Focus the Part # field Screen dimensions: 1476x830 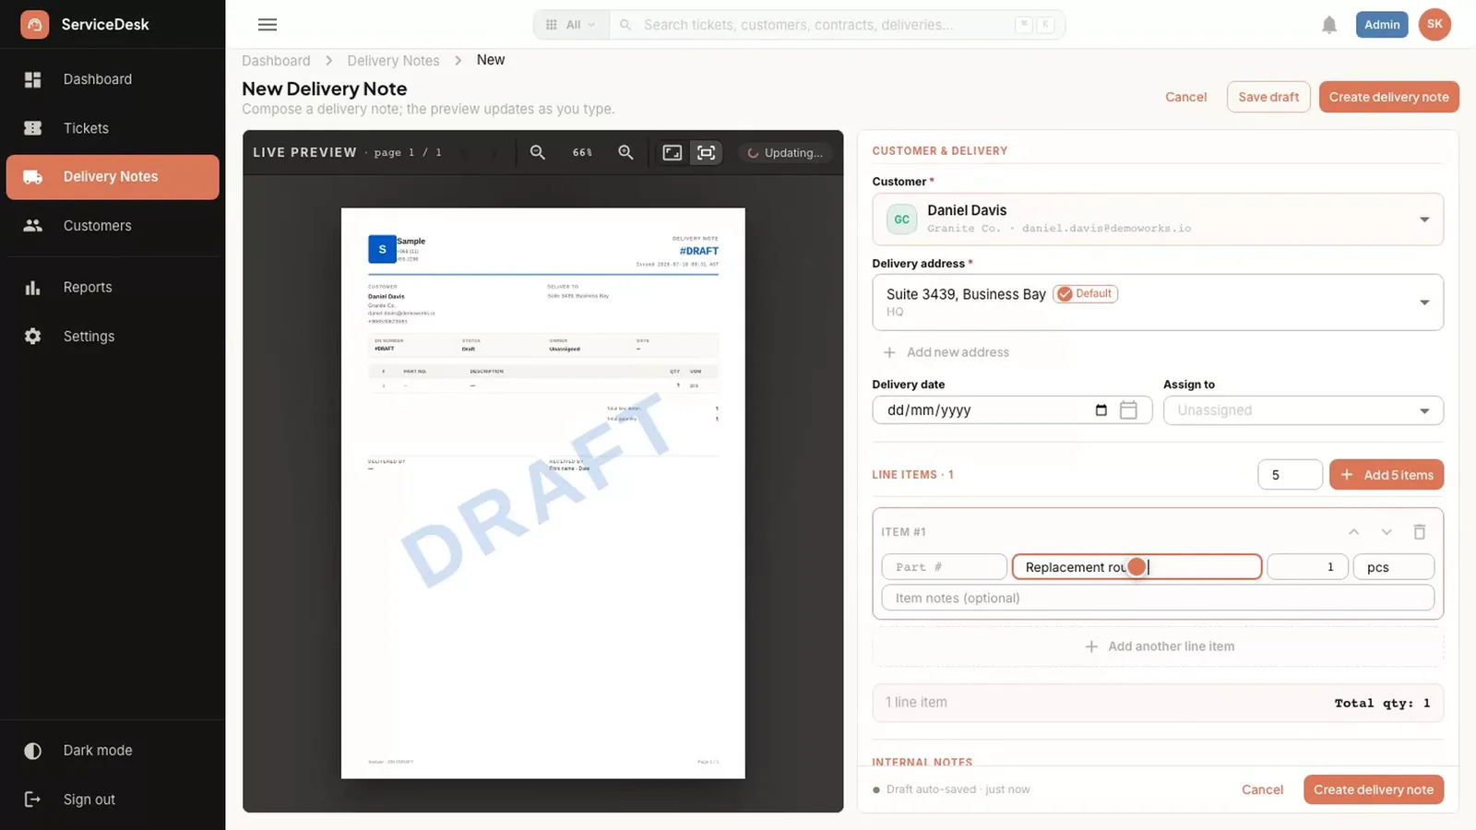944,567
